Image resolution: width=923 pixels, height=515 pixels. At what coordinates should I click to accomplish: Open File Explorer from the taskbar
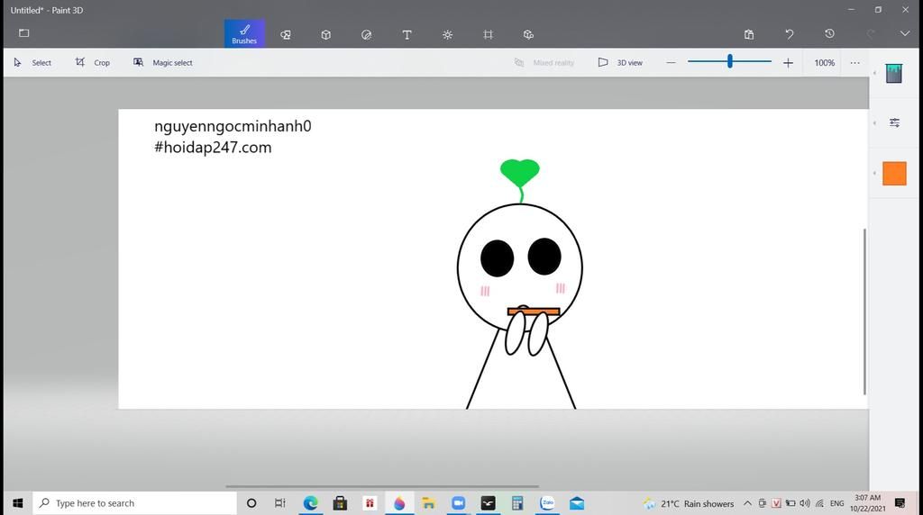[428, 503]
